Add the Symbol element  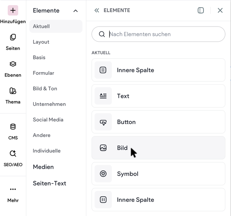click(x=158, y=174)
